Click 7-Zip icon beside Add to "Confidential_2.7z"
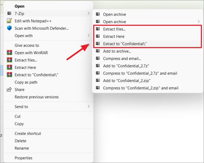 [98, 66]
